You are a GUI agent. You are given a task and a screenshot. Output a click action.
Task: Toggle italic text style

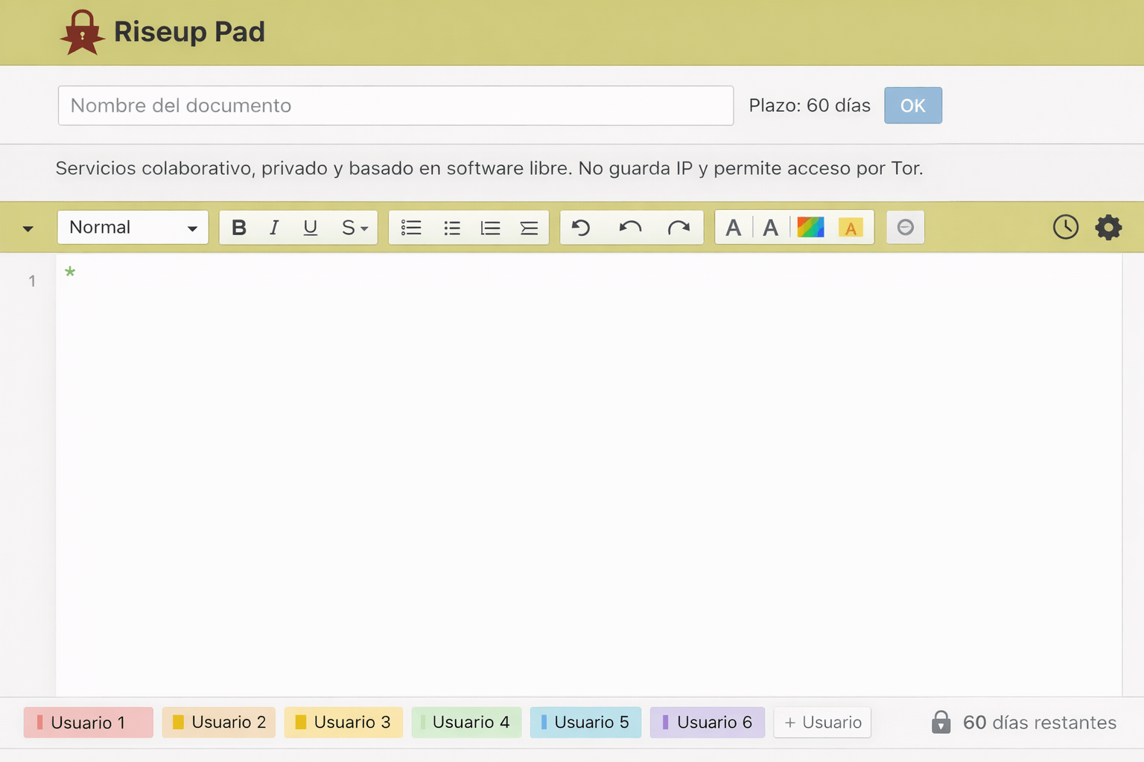pyautogui.click(x=274, y=228)
